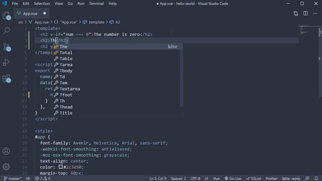Click Go Live in the status bar
This screenshot has height=181, width=322.
(233, 178)
